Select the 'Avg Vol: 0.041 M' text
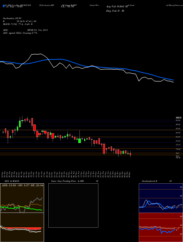Viewport: 183px width, 242px height. (117, 7)
